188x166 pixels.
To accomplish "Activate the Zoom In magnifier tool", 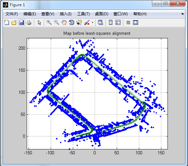I will click(49, 22).
